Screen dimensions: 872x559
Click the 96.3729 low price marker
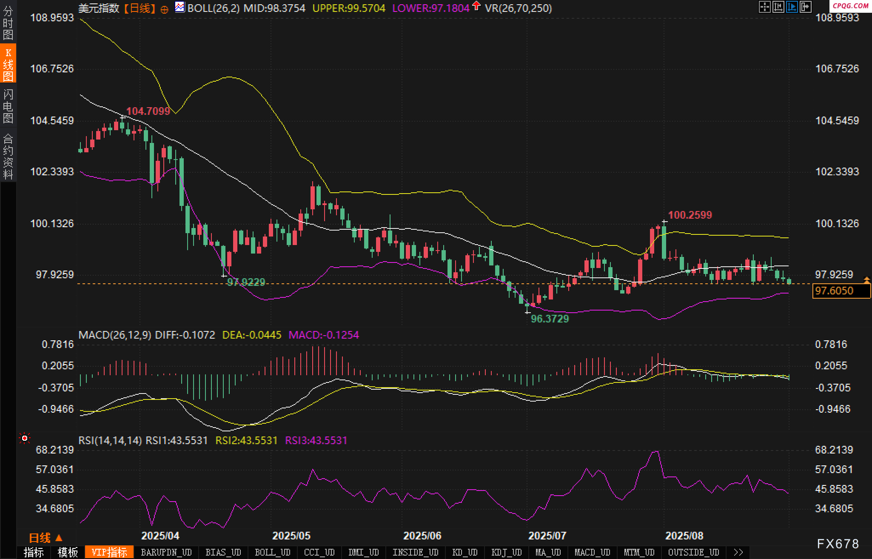[x=550, y=319]
